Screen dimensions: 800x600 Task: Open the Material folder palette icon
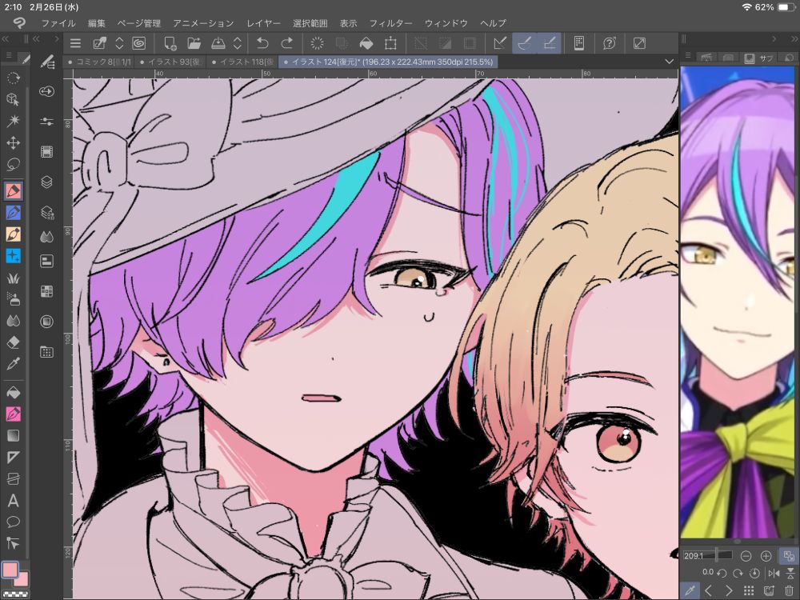tap(47, 351)
